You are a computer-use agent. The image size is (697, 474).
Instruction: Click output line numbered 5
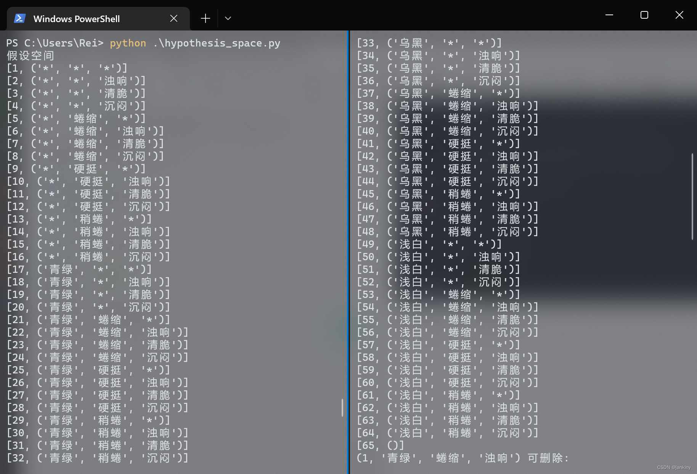click(76, 119)
